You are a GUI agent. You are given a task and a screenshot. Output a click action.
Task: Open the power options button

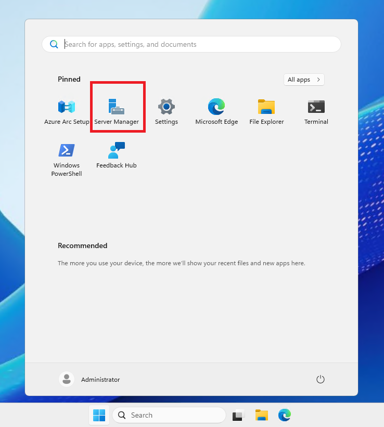tap(320, 379)
